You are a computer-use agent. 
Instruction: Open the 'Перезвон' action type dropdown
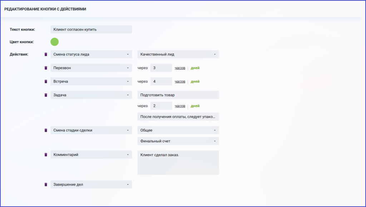[91, 68]
